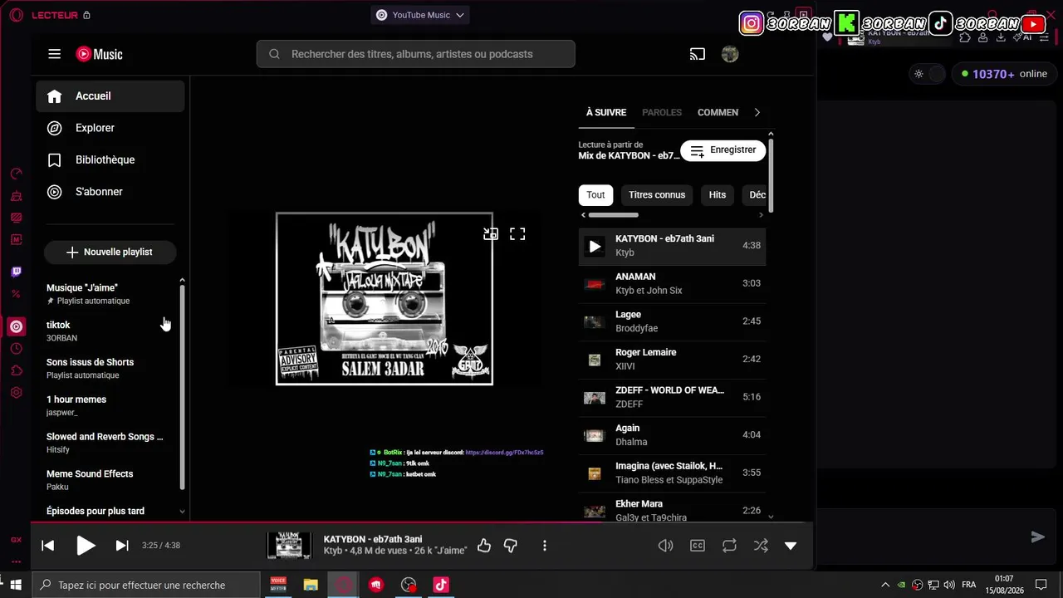The height and width of the screenshot is (598, 1063).
Task: Click the Opera GX logo
Action: point(16,15)
